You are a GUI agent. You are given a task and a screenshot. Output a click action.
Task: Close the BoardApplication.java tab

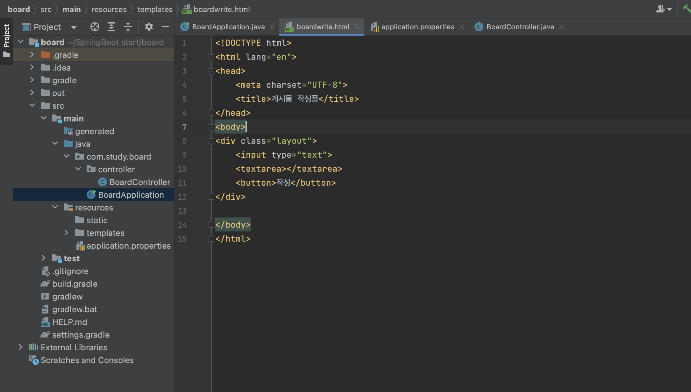click(x=272, y=27)
